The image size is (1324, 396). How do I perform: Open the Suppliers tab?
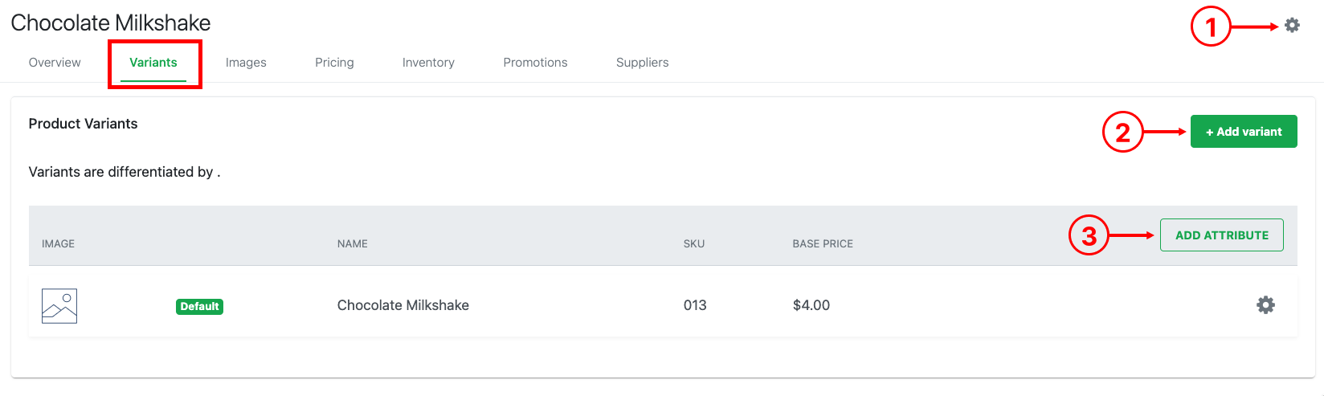click(x=642, y=63)
